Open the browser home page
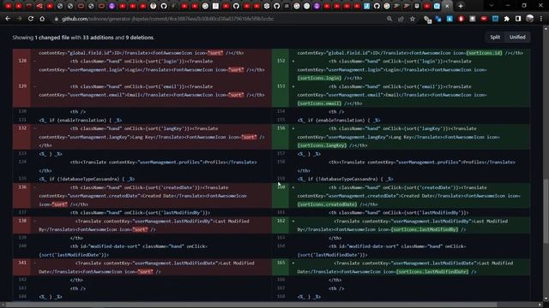Screen dimensions: 549x308 42,19
